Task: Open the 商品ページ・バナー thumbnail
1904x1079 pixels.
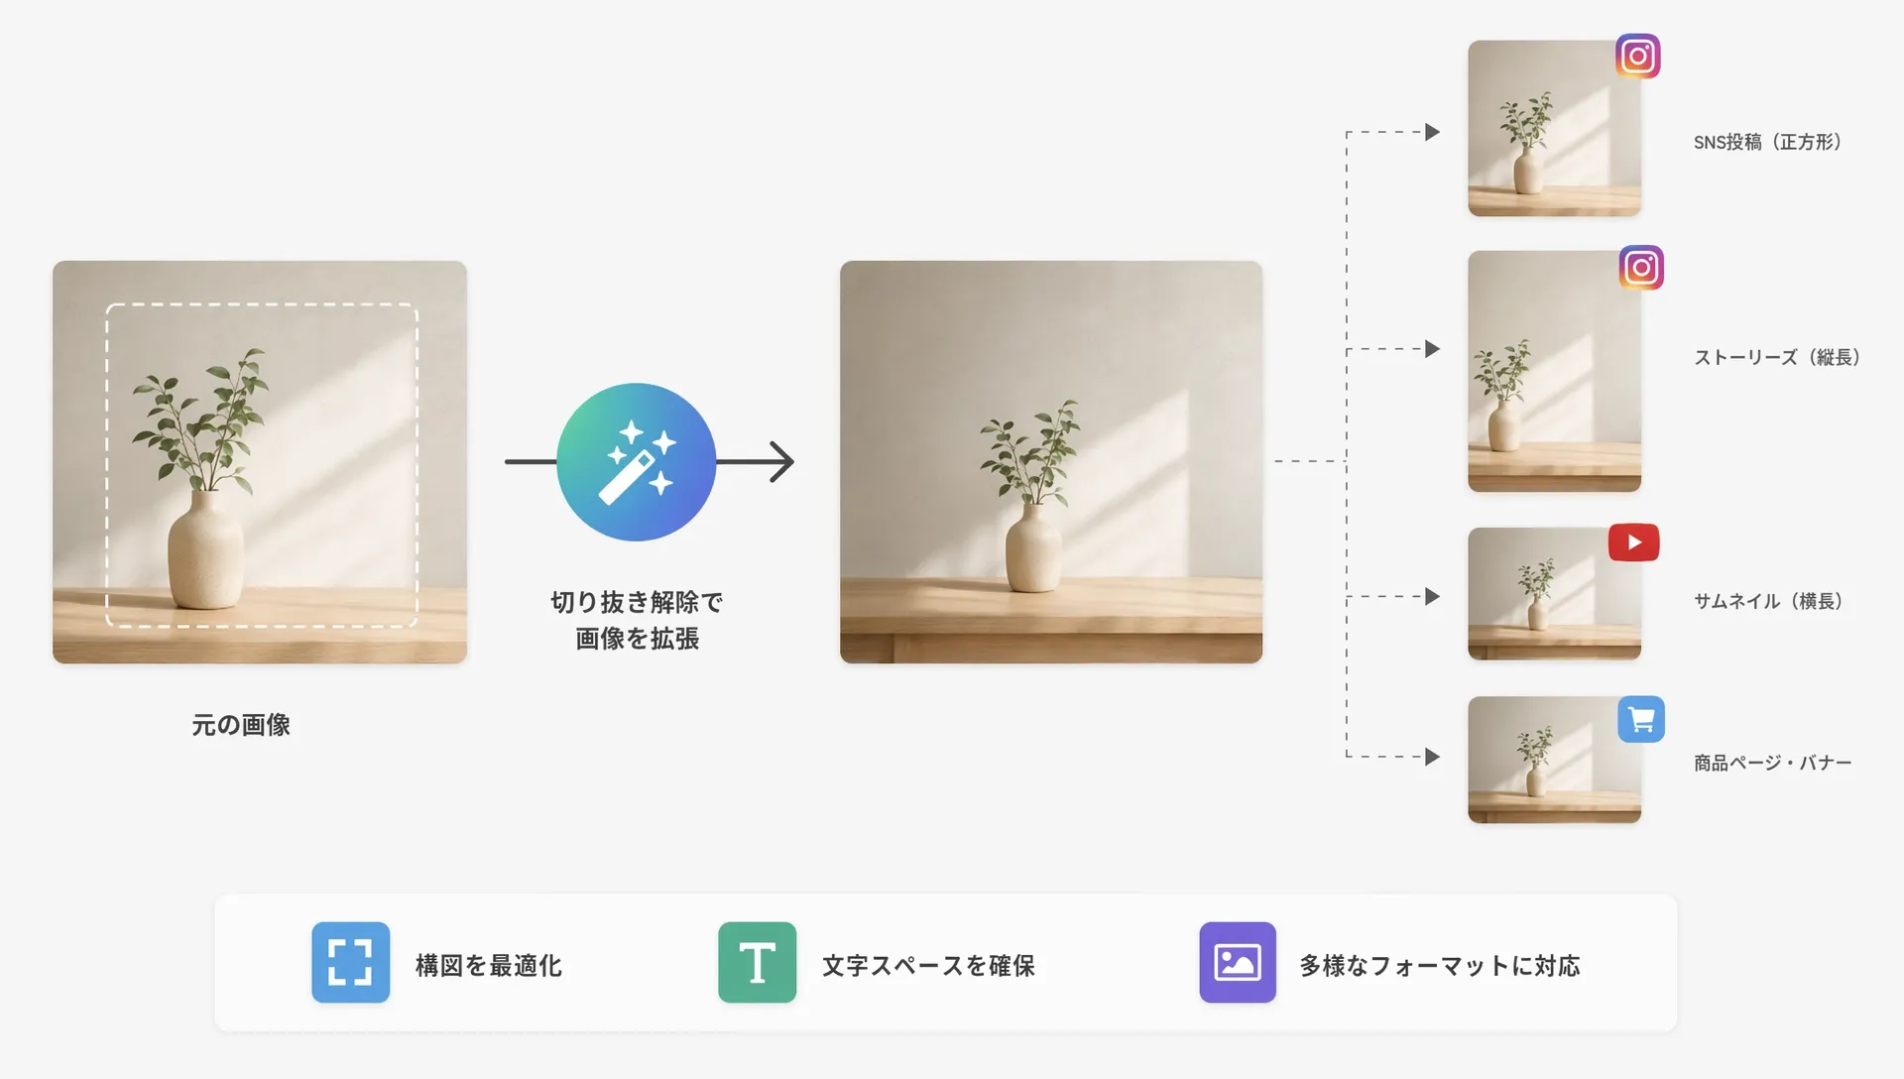Action: point(1554,760)
